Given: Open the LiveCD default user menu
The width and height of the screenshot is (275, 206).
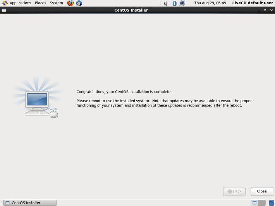Looking at the screenshot, I should tap(253, 3).
